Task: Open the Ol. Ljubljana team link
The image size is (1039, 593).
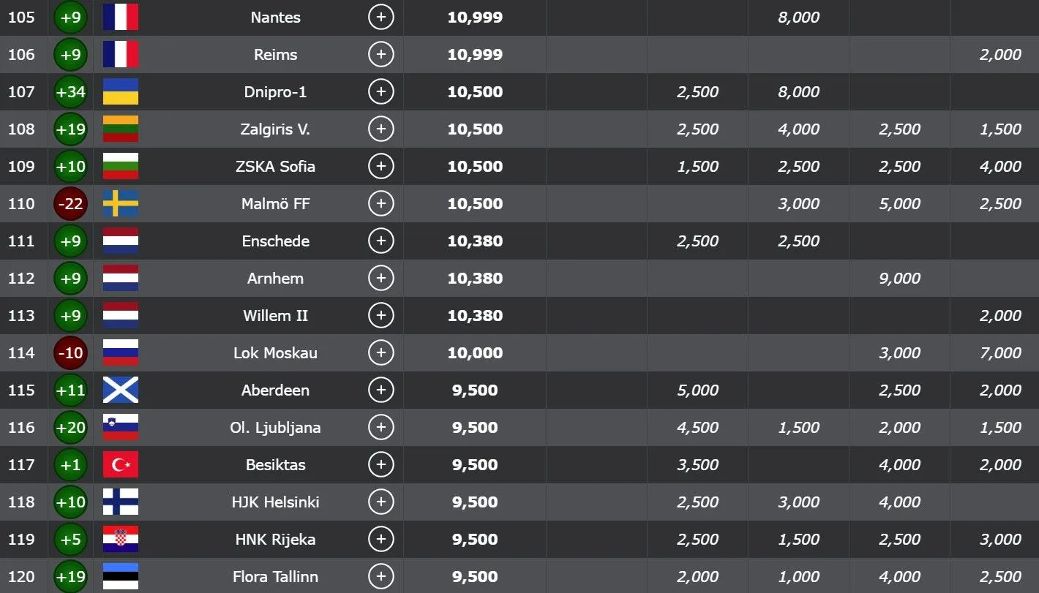Action: tap(275, 428)
